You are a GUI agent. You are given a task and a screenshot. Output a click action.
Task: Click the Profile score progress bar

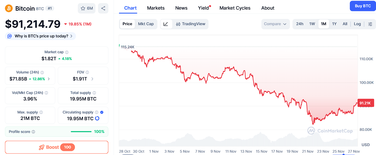(x=81, y=132)
